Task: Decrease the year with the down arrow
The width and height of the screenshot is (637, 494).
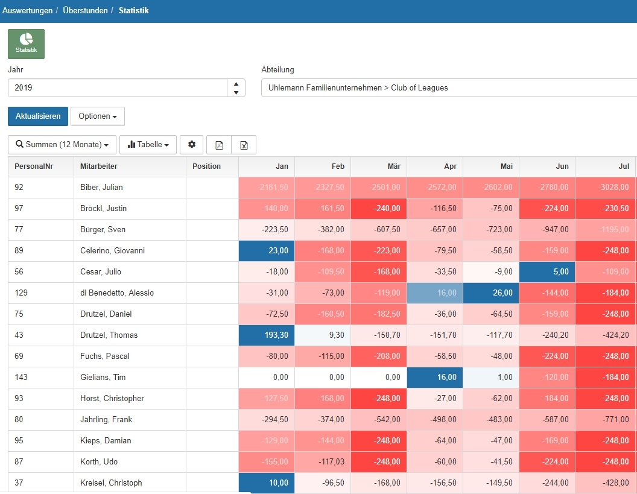Action: click(236, 92)
